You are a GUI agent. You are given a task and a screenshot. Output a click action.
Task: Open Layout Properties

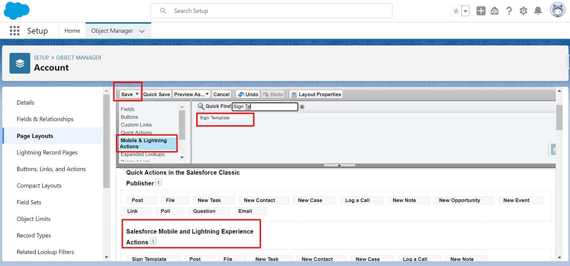coord(316,94)
